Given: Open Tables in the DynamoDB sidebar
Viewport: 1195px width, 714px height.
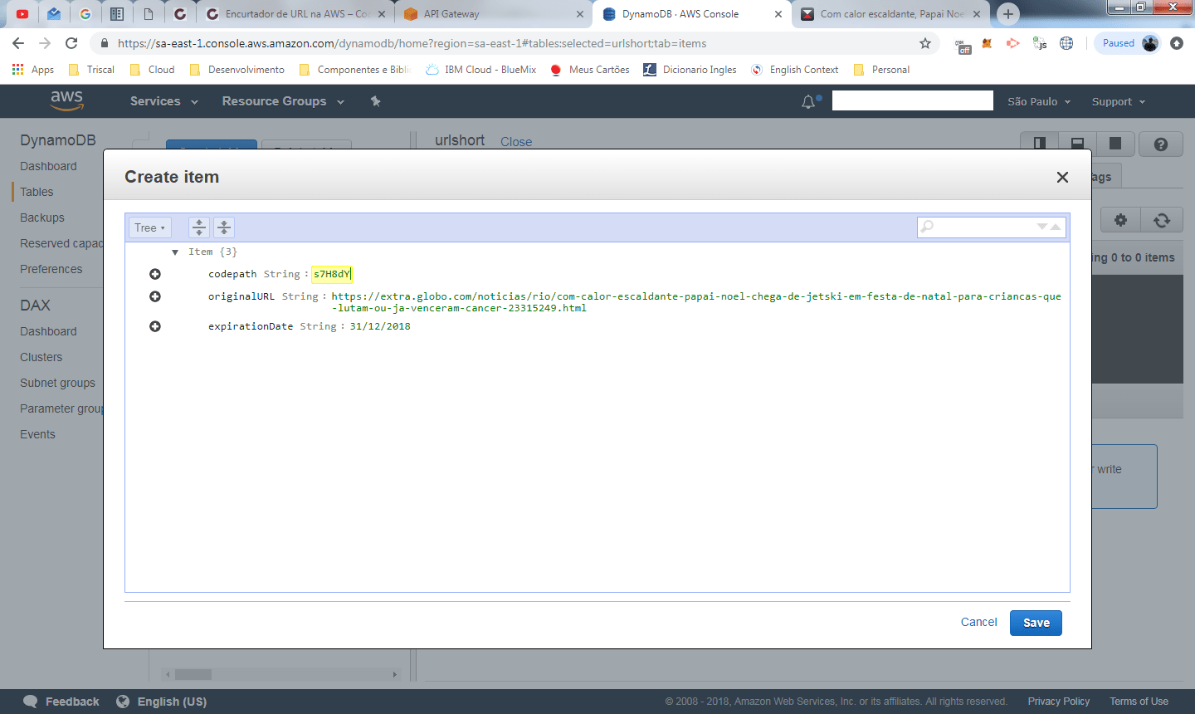Looking at the screenshot, I should [37, 192].
